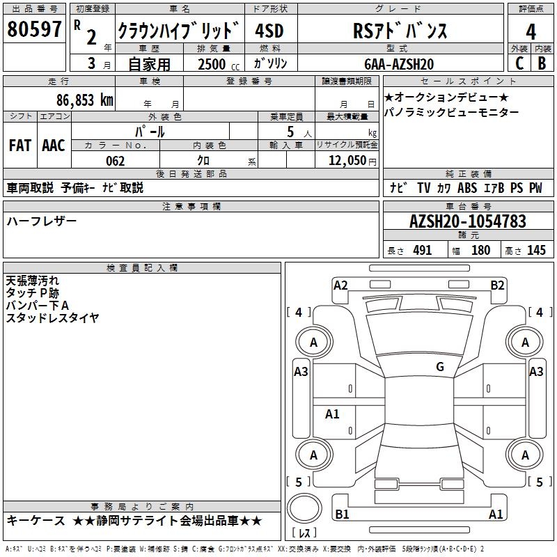Click the rear left wheel A circle

(314, 455)
